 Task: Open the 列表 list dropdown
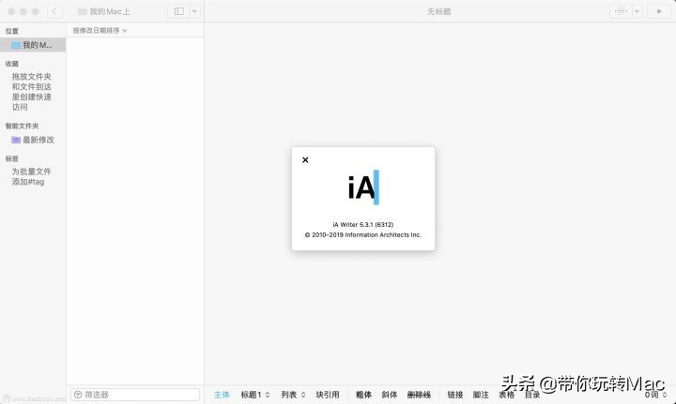coord(293,395)
